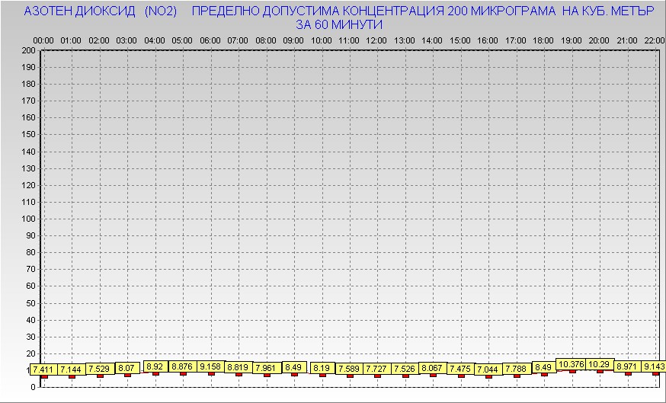Select the 100 tick on Y axis
Screen dimensions: 666x403
click(x=28, y=219)
